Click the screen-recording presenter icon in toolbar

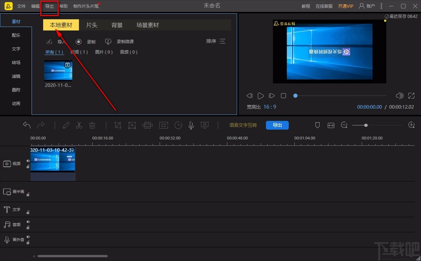tap(205, 125)
